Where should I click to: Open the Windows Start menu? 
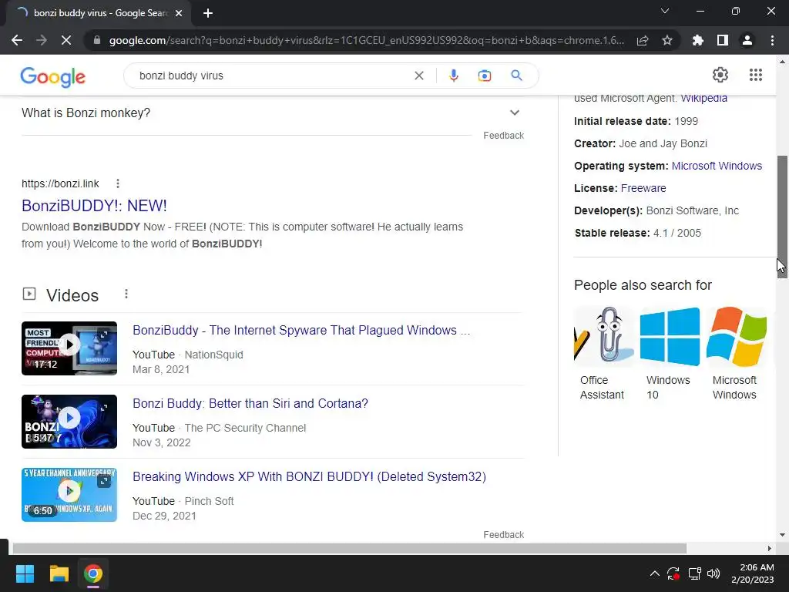25,573
